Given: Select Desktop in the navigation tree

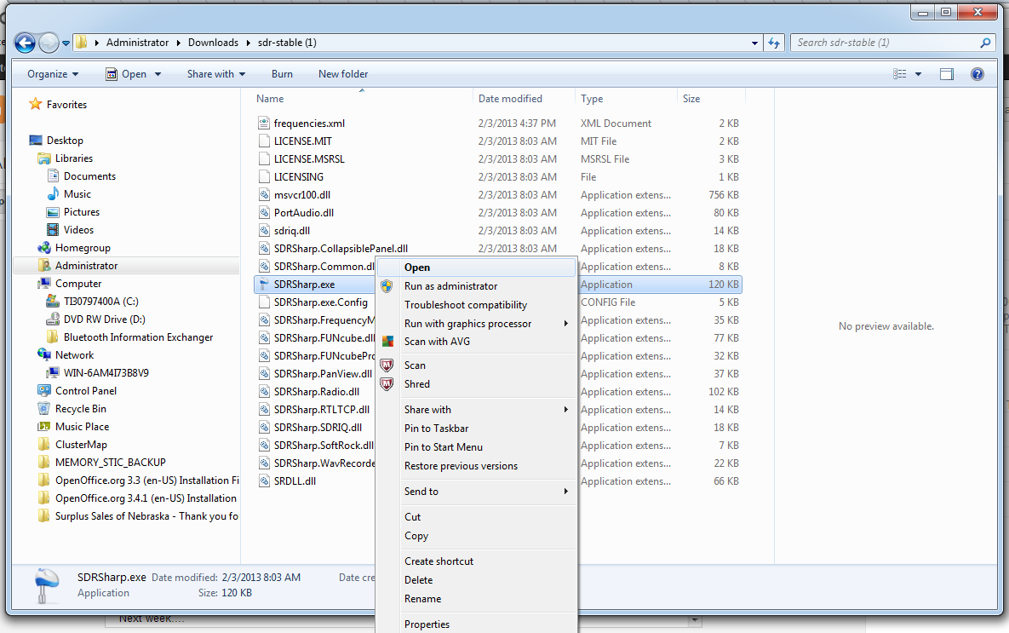Looking at the screenshot, I should click(65, 141).
